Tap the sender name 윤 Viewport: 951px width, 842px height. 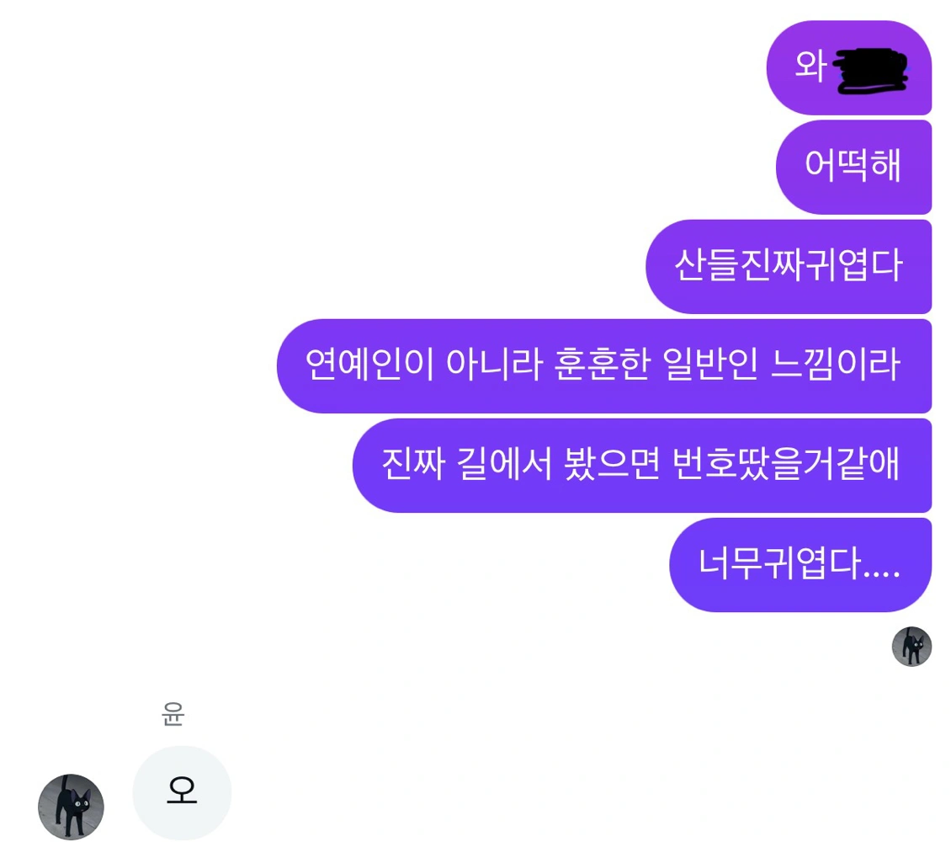(x=173, y=714)
